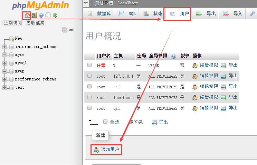This screenshot has height=165, width=257.
Task: Click 添加用户 add user link
Action: [110, 149]
